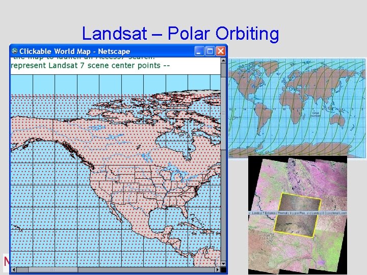Click the horizontal scrollbar thumb
367x275 pixels.
click(54, 270)
